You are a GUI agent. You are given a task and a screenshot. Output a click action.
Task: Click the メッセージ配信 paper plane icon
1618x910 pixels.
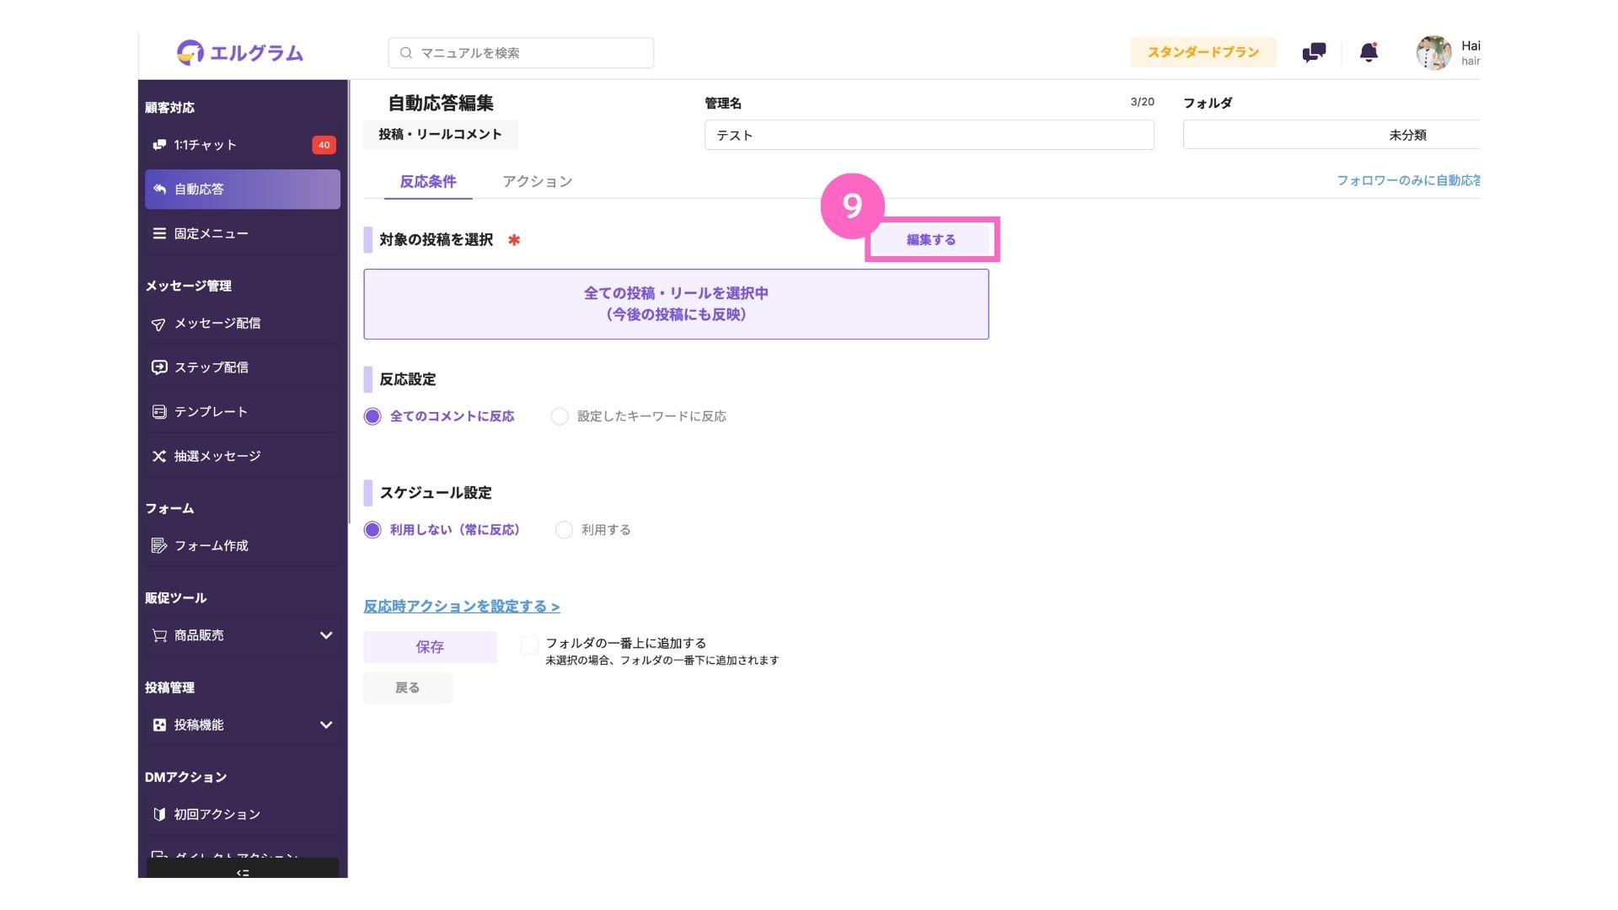click(x=159, y=324)
